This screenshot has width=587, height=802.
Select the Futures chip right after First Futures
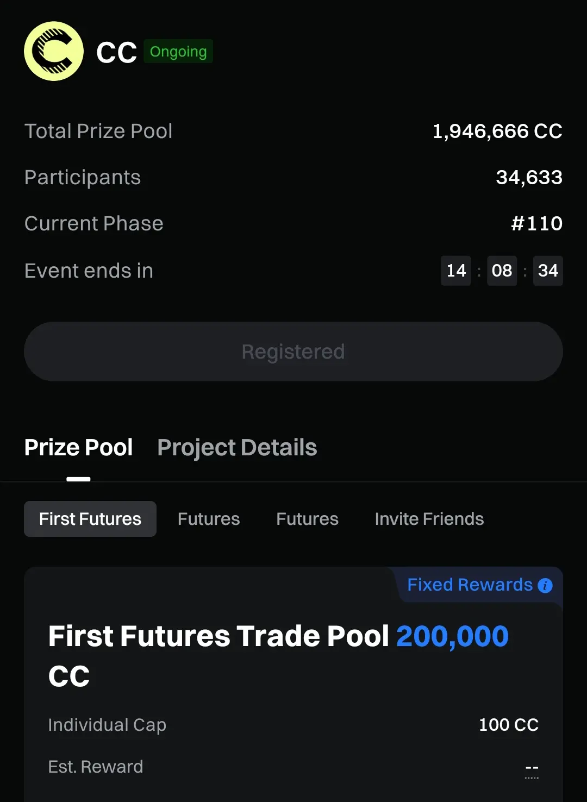209,519
